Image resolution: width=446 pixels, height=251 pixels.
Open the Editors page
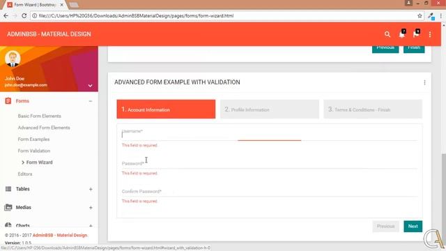pos(25,174)
